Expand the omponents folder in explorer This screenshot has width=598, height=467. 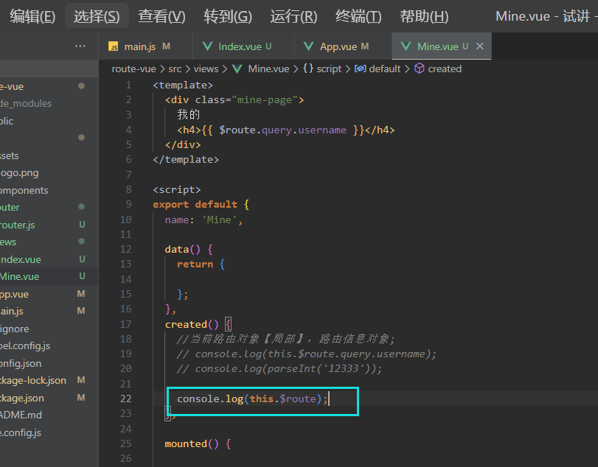click(49, 190)
